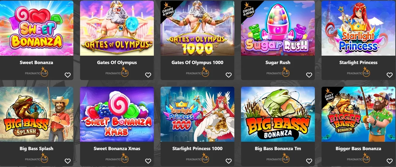The width and height of the screenshot is (396, 167).
Task: Click the Sweet Bonanza Xmas title link
Action: coord(117,148)
